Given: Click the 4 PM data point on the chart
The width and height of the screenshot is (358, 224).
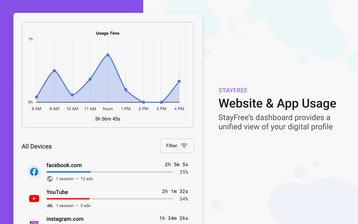Looking at the screenshot, I should 179,81.
